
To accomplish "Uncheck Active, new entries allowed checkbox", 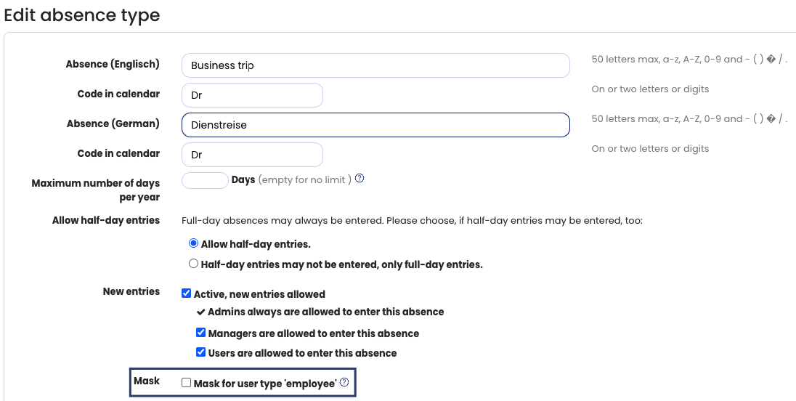I will [x=187, y=294].
